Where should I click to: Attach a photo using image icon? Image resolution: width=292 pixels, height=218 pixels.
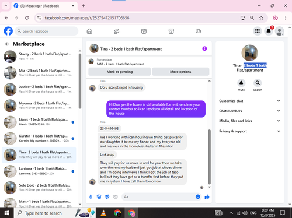click(x=99, y=197)
